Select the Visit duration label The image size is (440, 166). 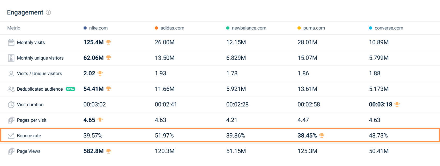coord(30,105)
